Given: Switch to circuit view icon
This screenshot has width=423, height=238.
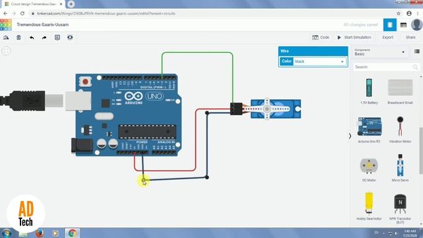Looking at the screenshot, I should [390, 25].
